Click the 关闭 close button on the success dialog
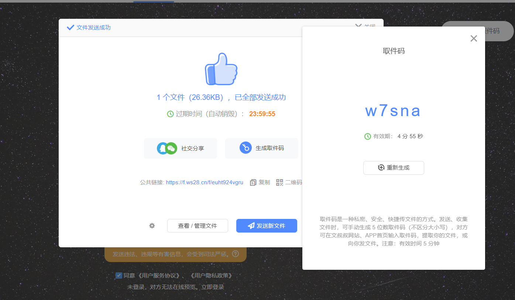The image size is (515, 300). coord(365,27)
